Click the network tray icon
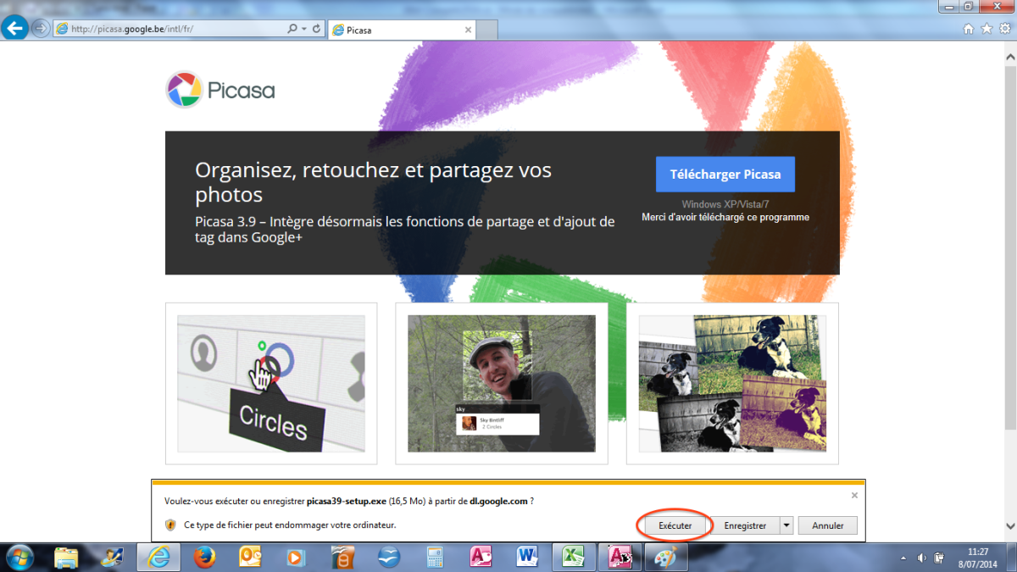 (940, 558)
